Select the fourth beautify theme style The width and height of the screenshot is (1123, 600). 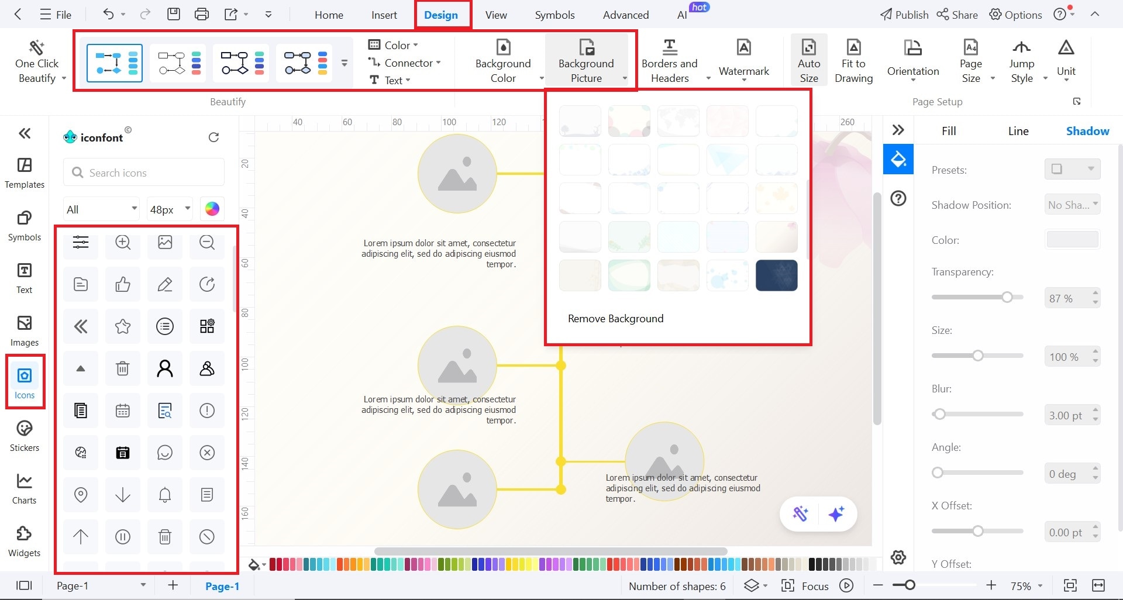[305, 63]
